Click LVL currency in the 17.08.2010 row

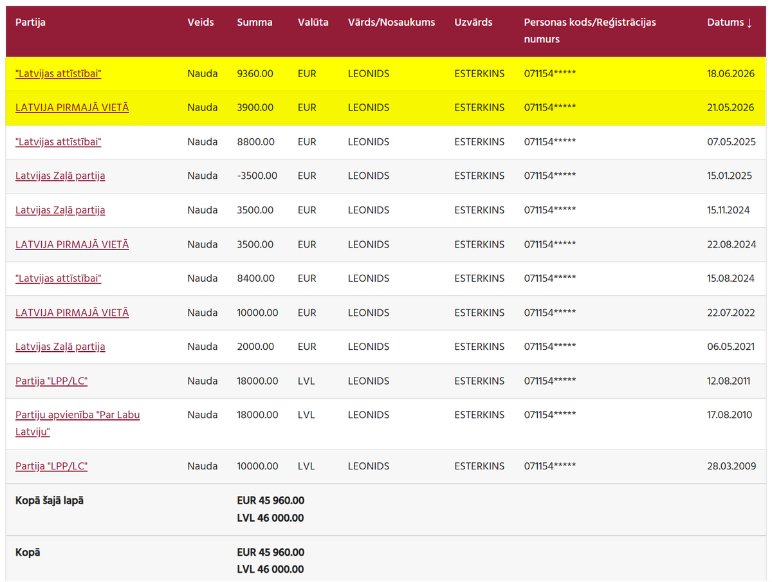click(306, 415)
